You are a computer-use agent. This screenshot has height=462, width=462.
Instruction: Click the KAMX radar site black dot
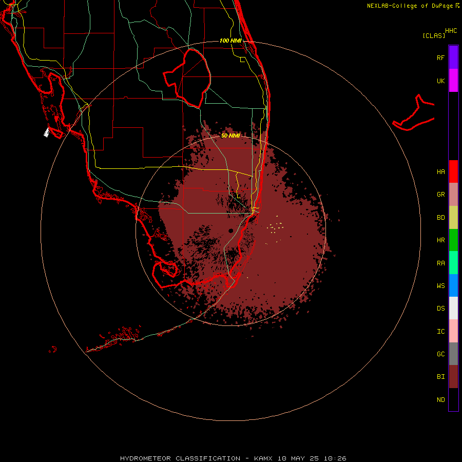coord(230,230)
